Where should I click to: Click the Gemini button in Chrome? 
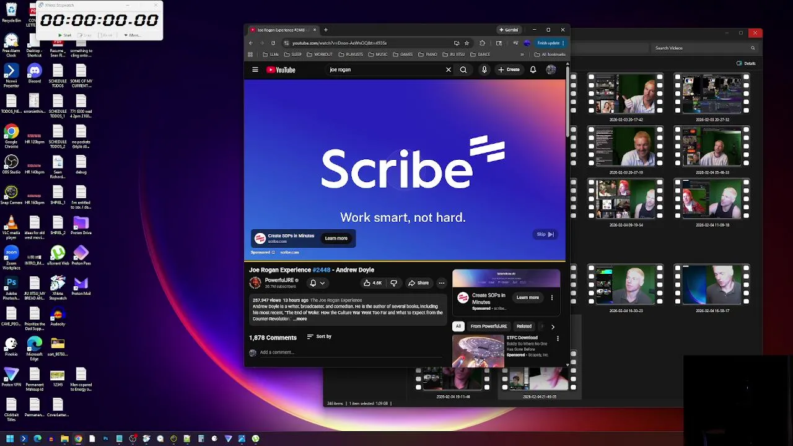point(509,30)
